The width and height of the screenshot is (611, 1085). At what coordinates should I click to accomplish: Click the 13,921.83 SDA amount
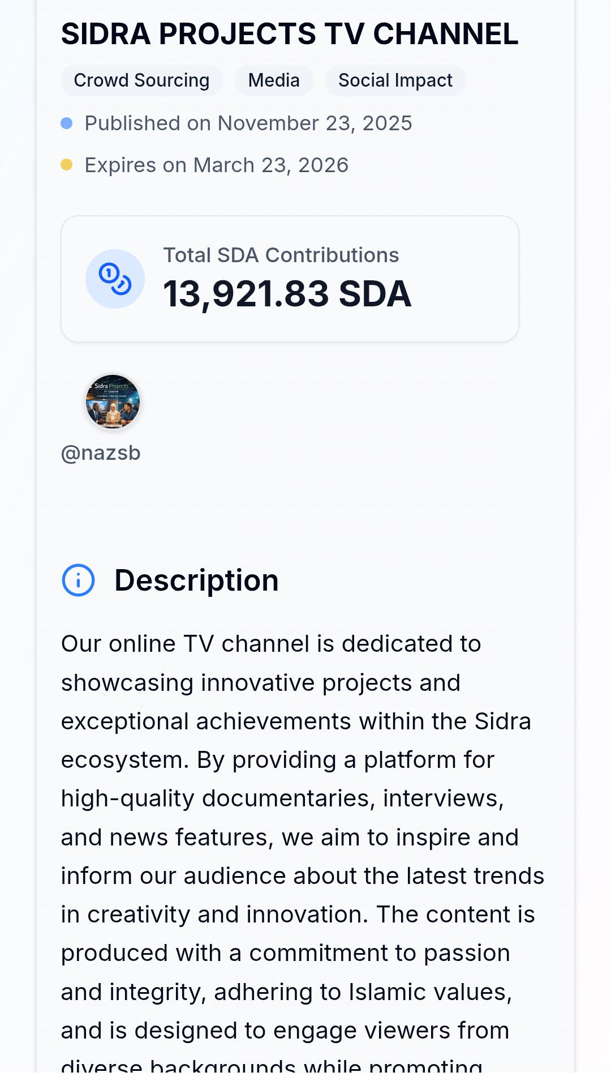tap(287, 294)
